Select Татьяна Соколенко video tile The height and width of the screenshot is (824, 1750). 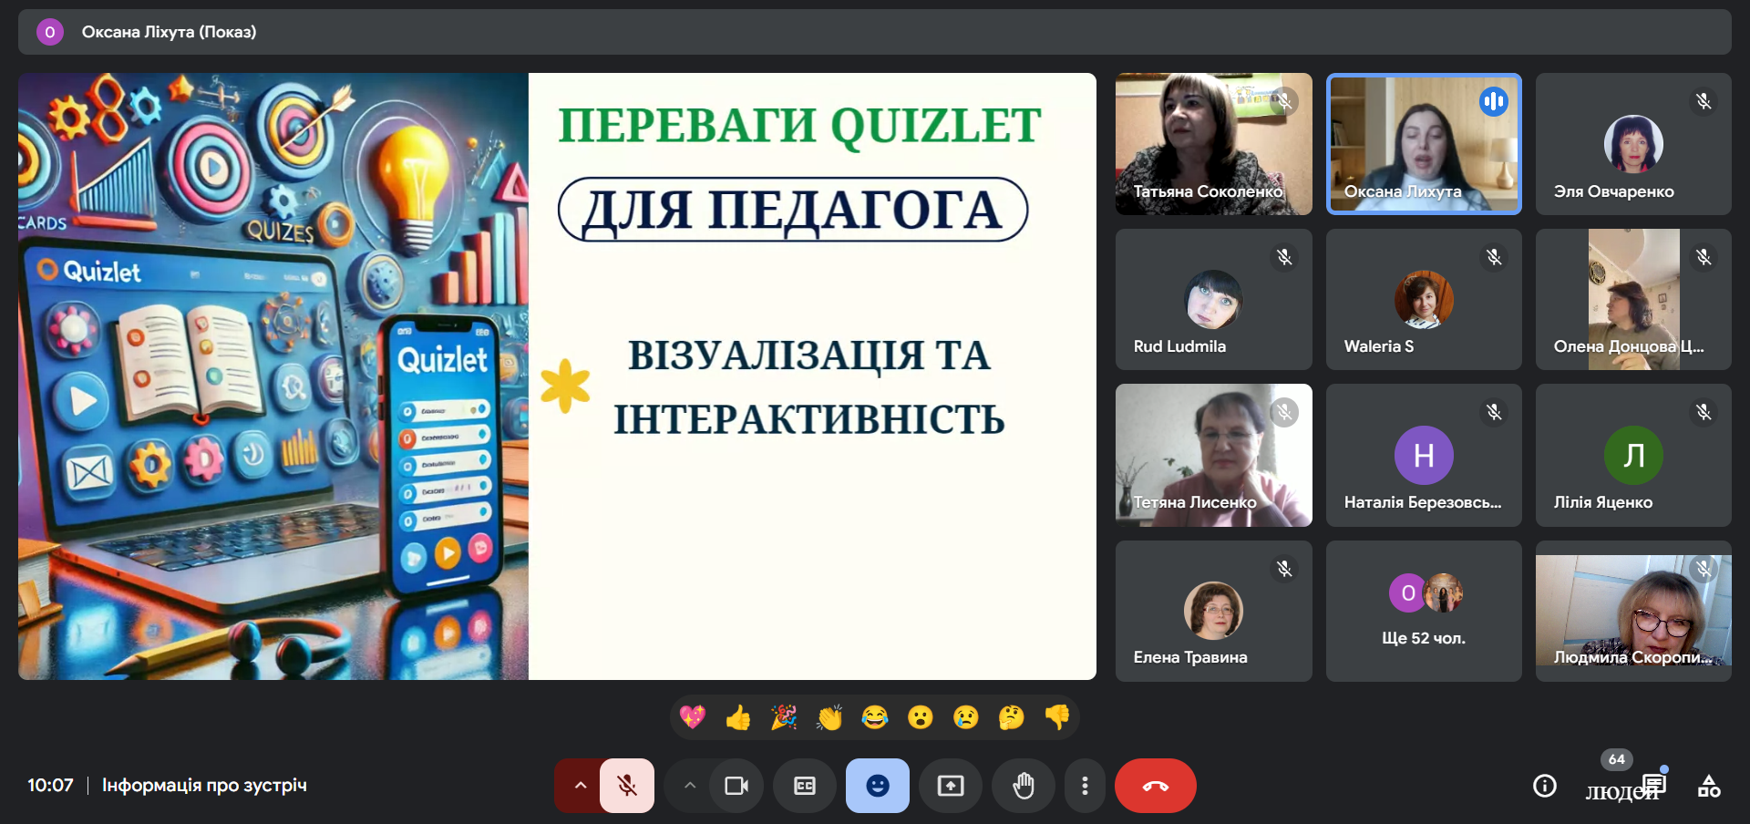pyautogui.click(x=1214, y=144)
